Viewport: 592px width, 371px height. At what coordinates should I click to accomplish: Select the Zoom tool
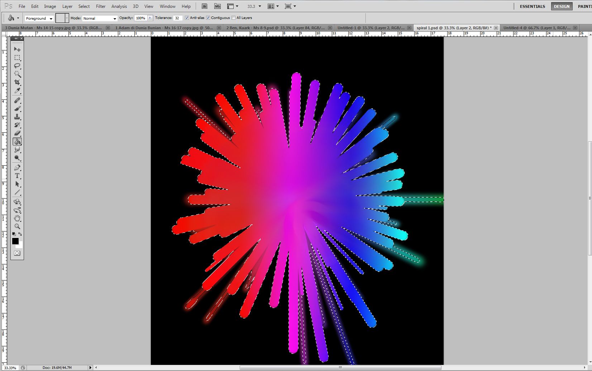tap(17, 226)
